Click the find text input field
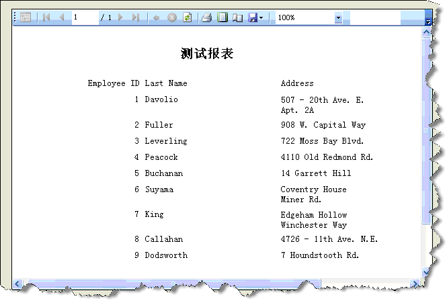The image size is (447, 301). [375, 17]
